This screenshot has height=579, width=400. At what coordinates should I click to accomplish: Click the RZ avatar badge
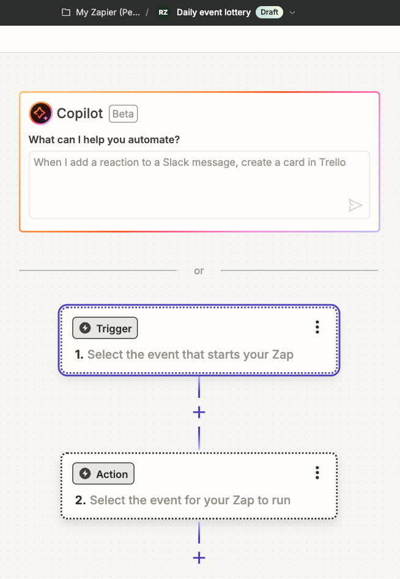pyautogui.click(x=163, y=12)
